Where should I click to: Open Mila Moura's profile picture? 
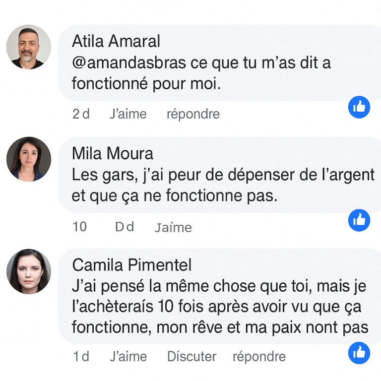click(29, 159)
